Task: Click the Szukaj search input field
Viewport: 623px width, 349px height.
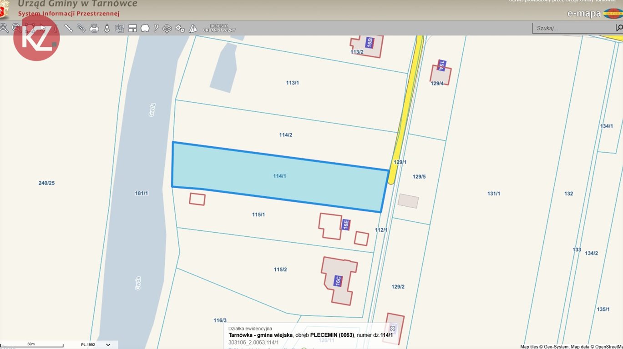Action: point(573,28)
